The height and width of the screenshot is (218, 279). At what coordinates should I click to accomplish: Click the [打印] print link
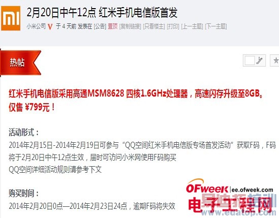click(173, 26)
